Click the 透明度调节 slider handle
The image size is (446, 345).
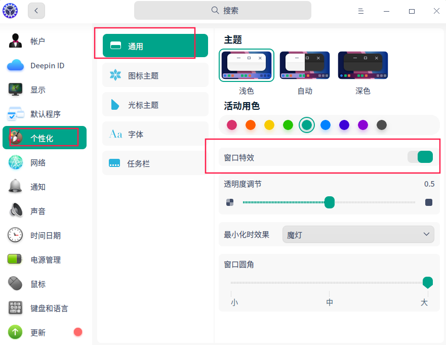click(330, 202)
